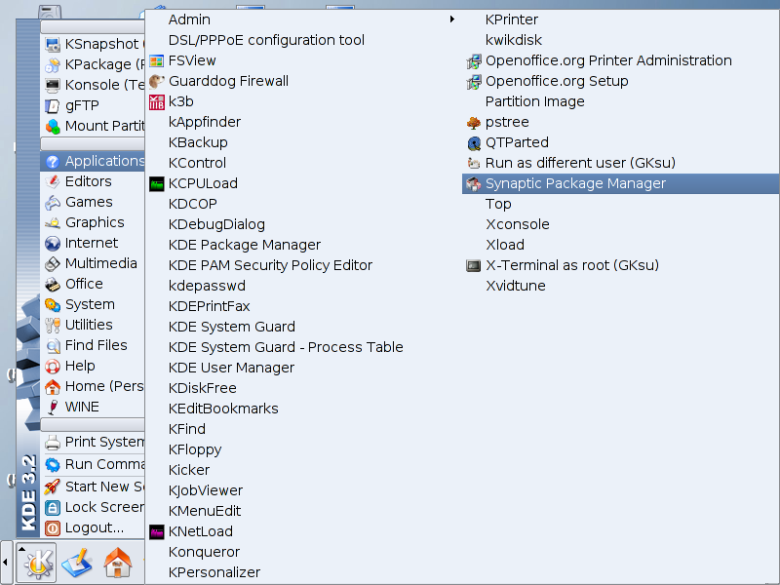Open KDE System Guard - Process Table

286,347
